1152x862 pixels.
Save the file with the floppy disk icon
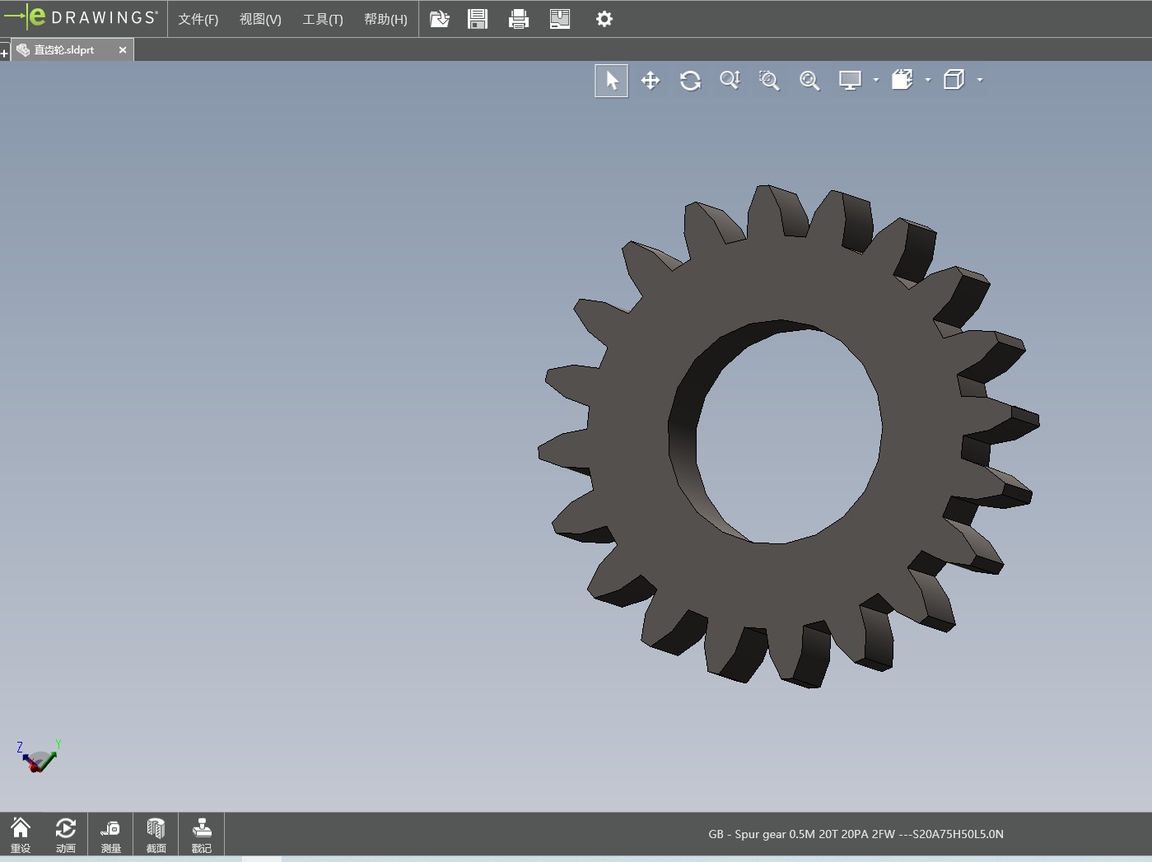478,19
